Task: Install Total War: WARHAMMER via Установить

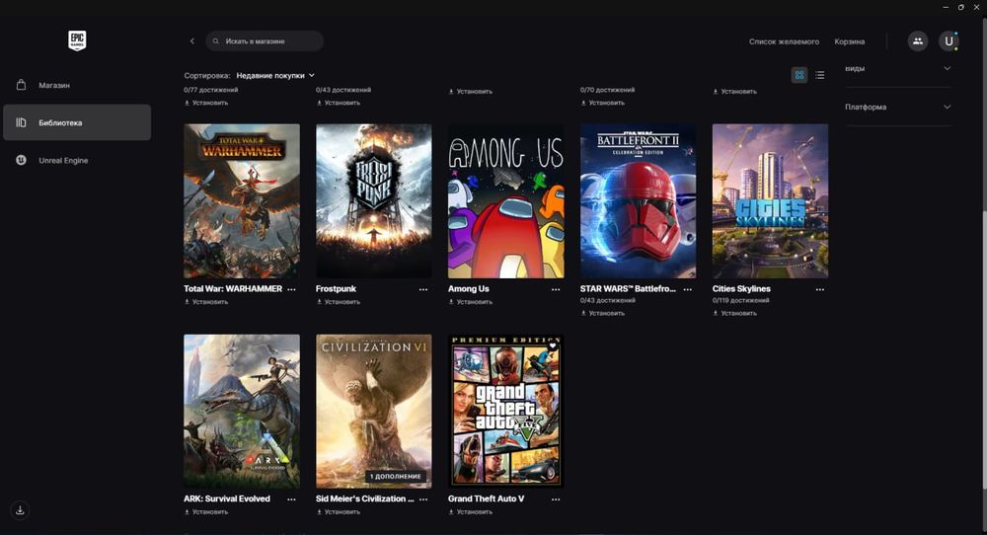Action: click(206, 302)
